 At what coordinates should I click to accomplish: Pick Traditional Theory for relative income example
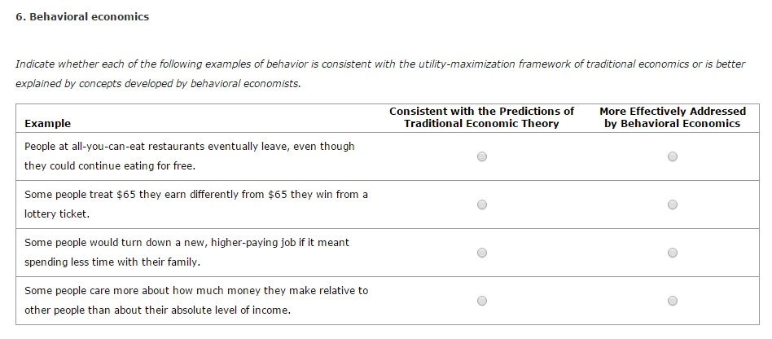(x=482, y=301)
